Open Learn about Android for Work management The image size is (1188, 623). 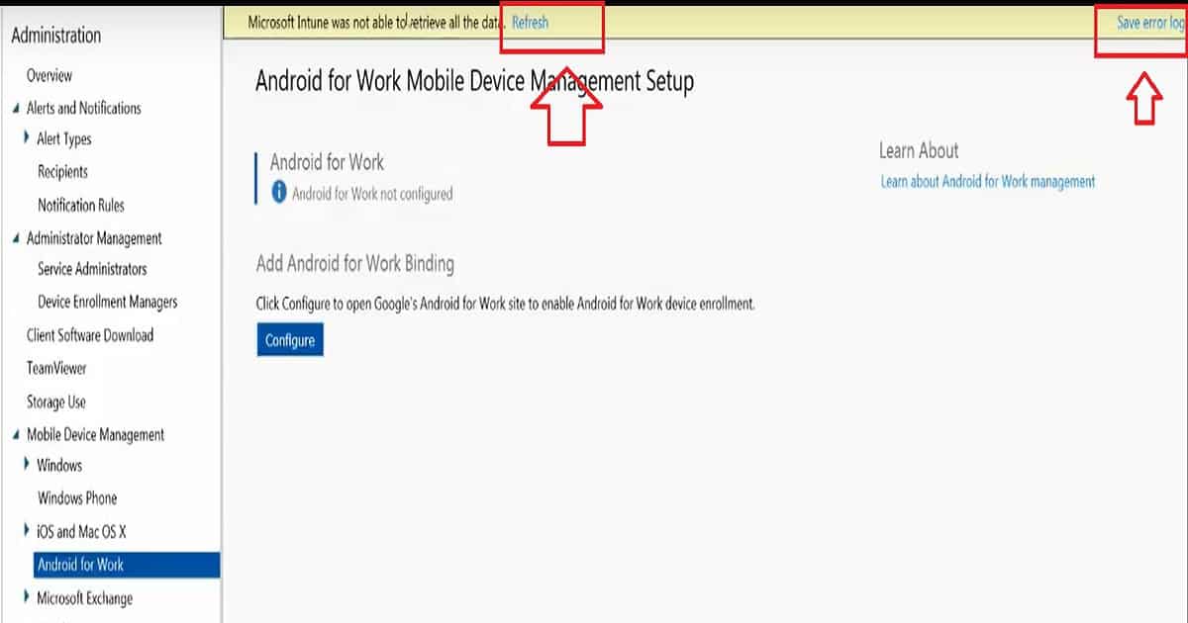[x=988, y=181]
